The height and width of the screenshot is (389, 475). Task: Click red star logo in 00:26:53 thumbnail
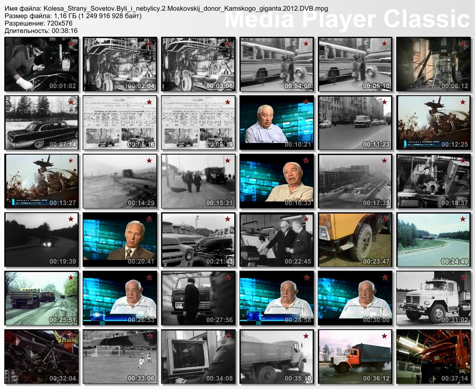click(149, 277)
